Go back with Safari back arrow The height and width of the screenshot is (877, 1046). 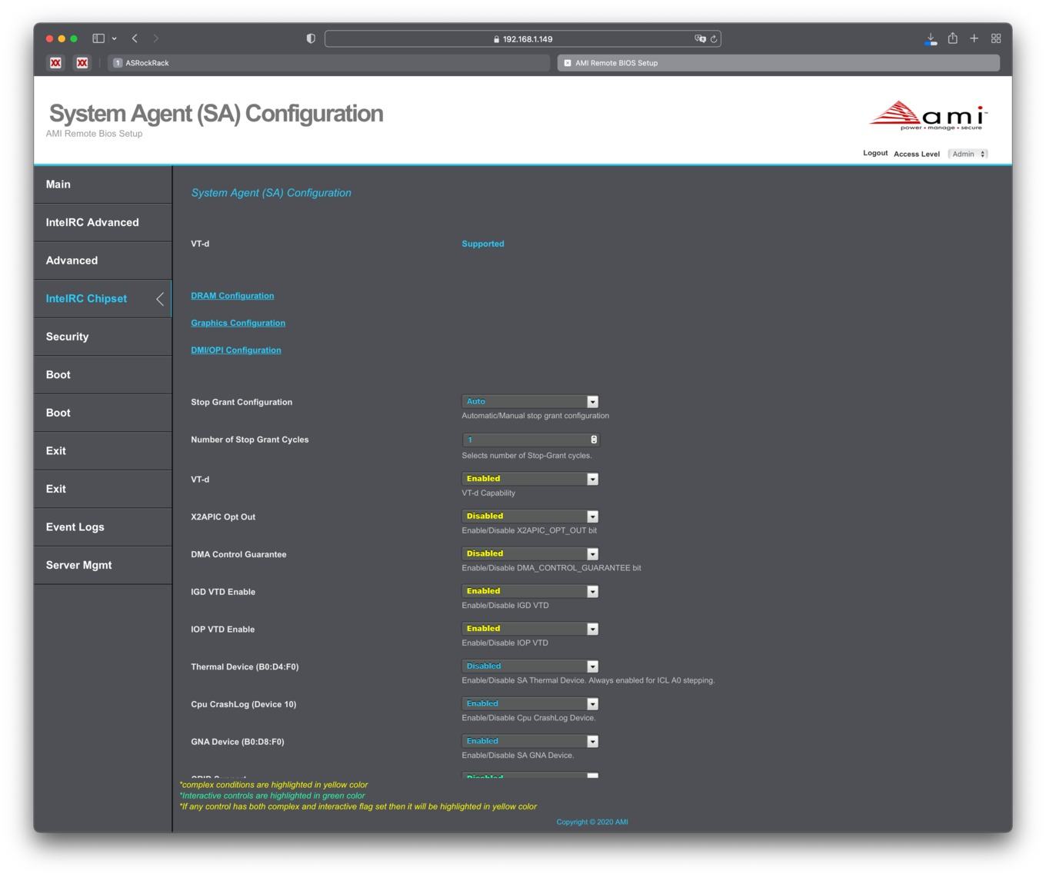[x=135, y=38]
